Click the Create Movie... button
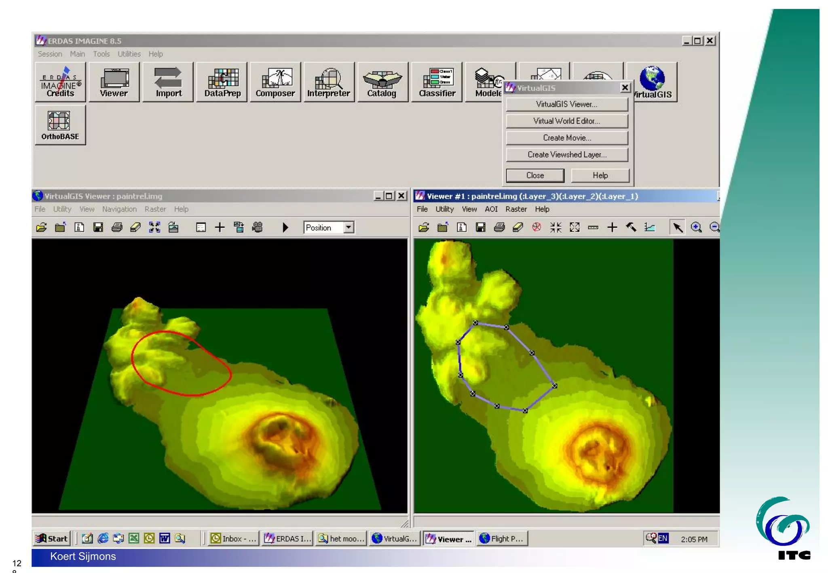 click(x=567, y=138)
